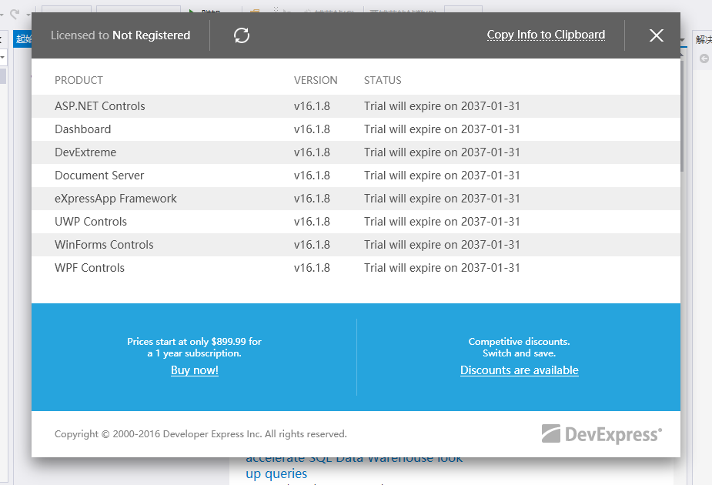Viewport: 712px width, 485px height.
Task: Close the DevExpress license dialog
Action: (x=656, y=35)
